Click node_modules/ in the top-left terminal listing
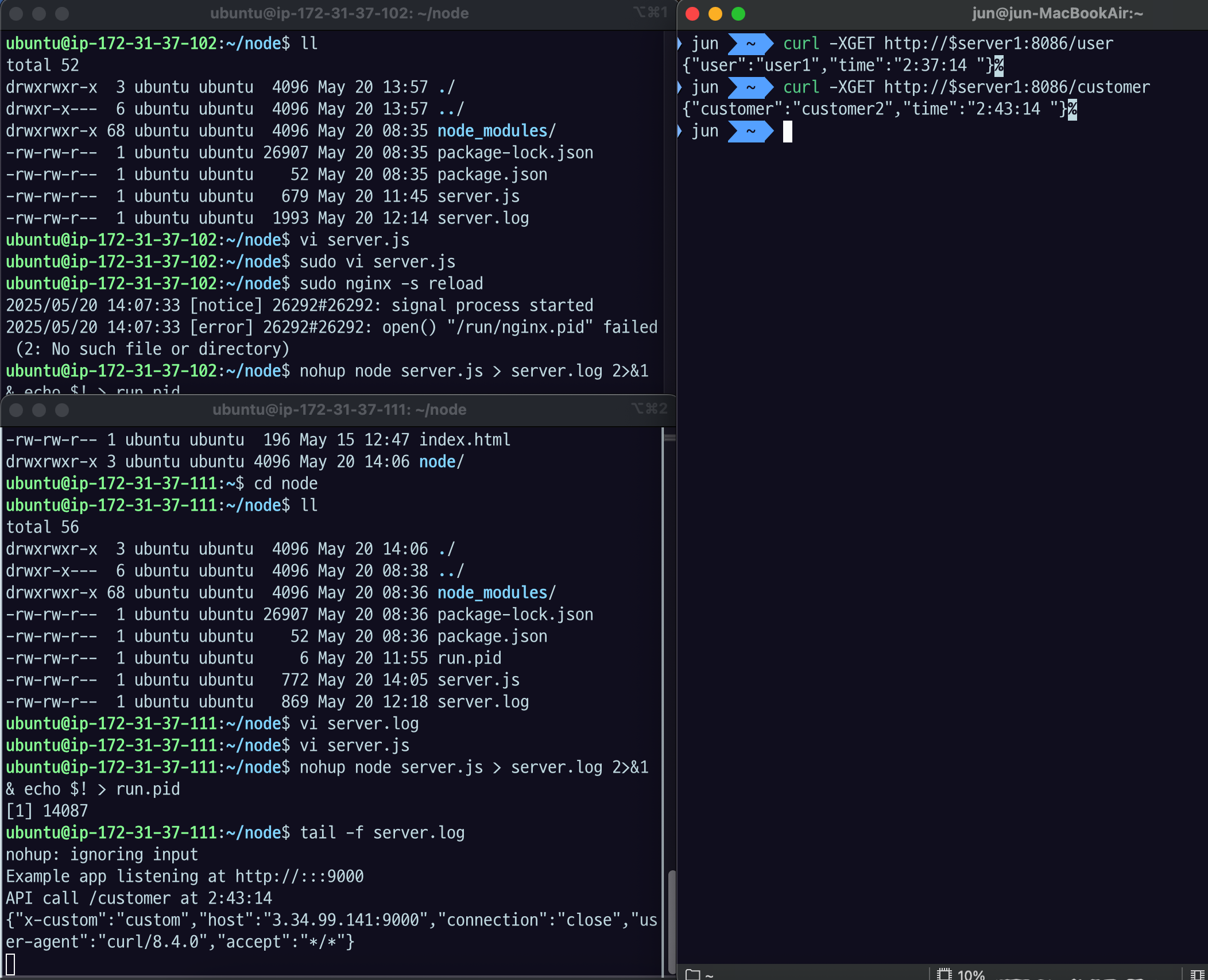1208x980 pixels. point(496,131)
